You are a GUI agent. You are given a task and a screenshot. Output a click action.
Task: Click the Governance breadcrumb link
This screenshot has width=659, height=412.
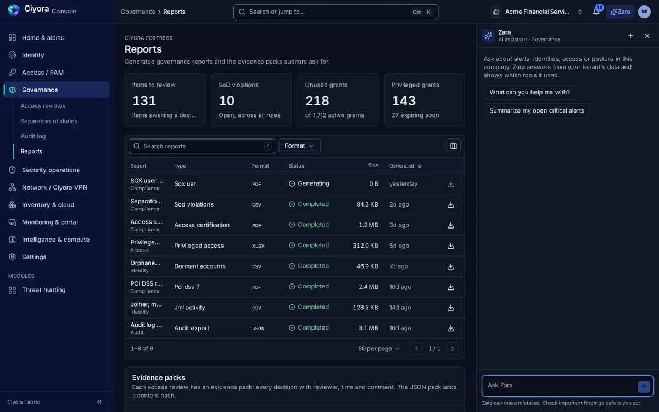(138, 12)
